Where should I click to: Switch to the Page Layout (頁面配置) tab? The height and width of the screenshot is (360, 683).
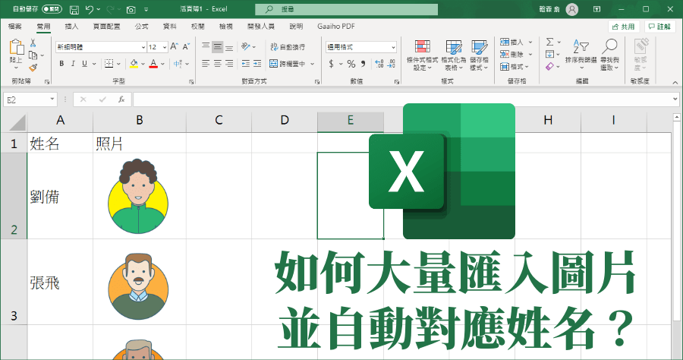point(106,26)
